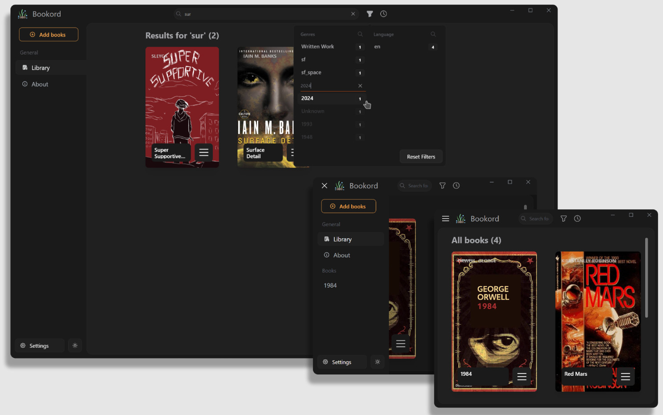Open menu on partially hidden middle window card
663x415 pixels.
(x=401, y=344)
